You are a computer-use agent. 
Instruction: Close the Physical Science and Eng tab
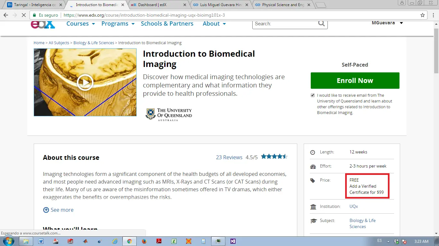(309, 5)
